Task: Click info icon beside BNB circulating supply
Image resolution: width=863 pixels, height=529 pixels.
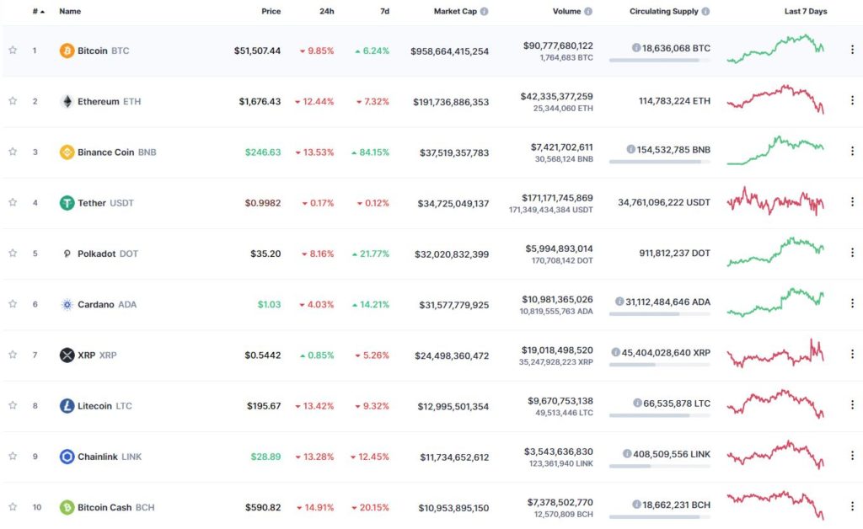Action: point(630,149)
